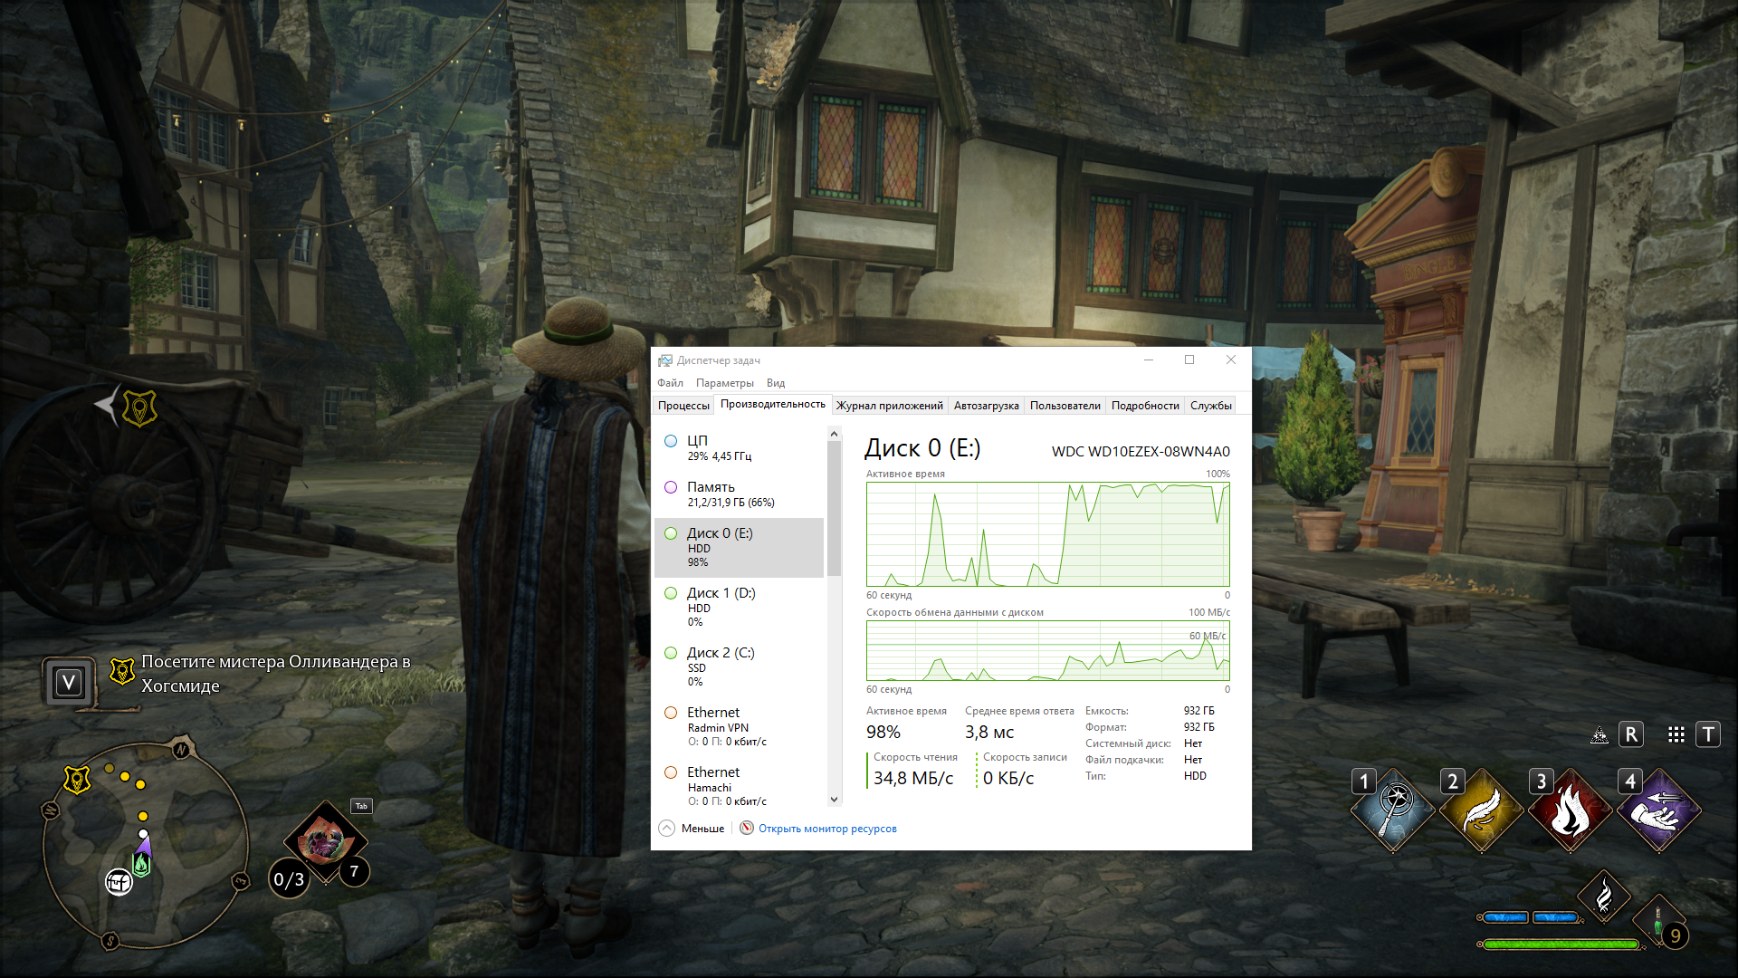
Task: Click sidebar scrollbar down arrow
Action: (x=834, y=800)
